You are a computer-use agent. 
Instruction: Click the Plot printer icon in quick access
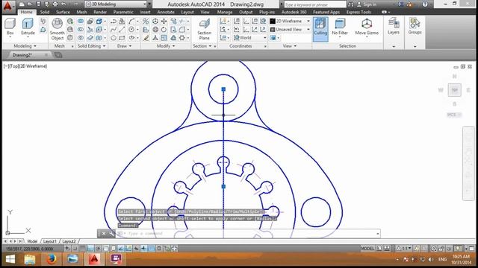click(x=55, y=4)
